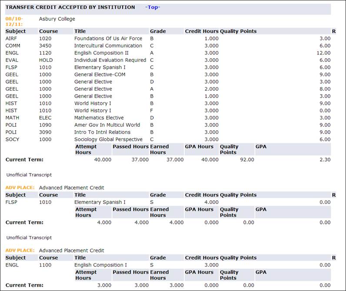Select the '2.000' credit hours value

pos(211,89)
